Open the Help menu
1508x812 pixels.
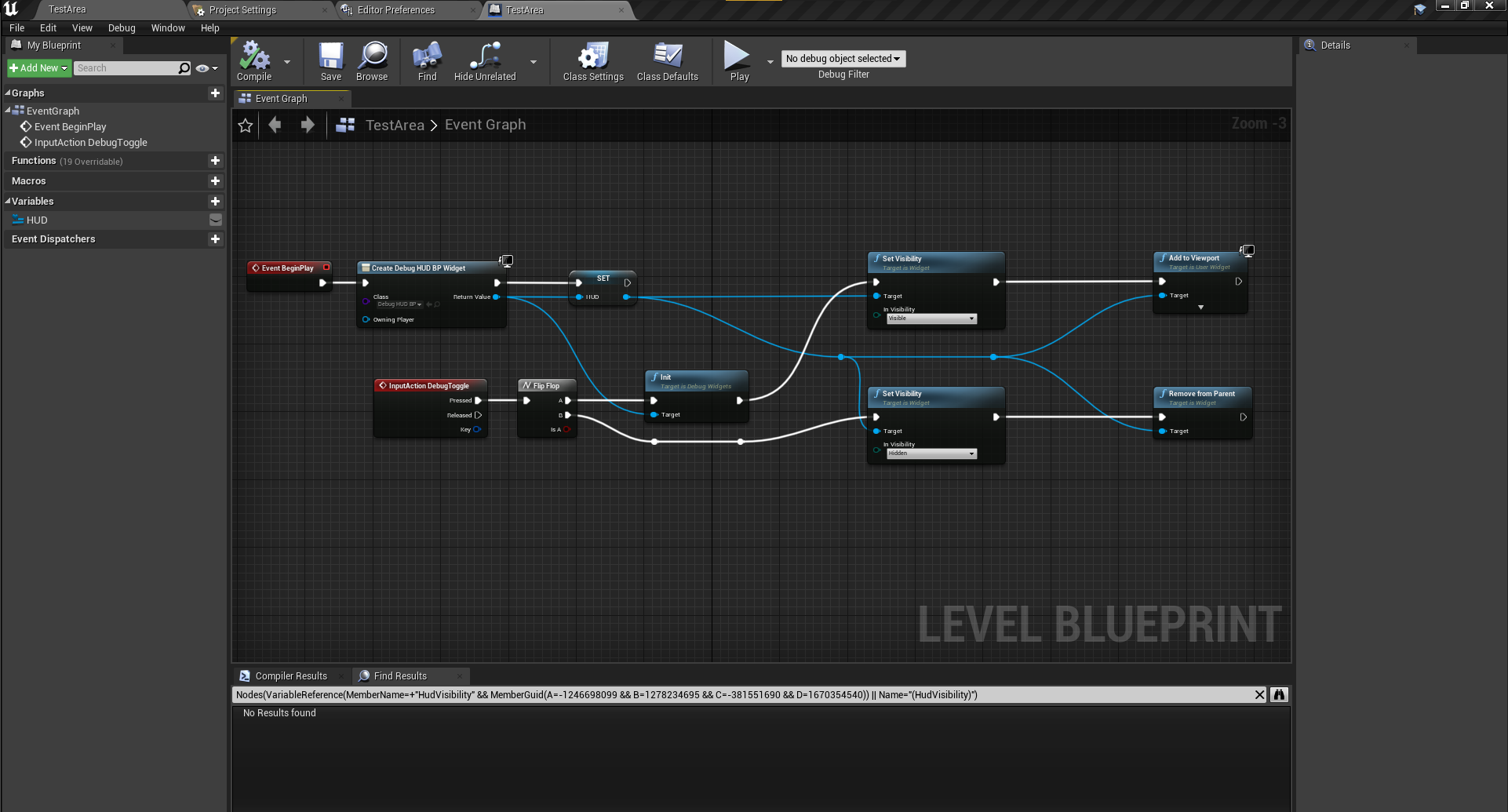[209, 28]
